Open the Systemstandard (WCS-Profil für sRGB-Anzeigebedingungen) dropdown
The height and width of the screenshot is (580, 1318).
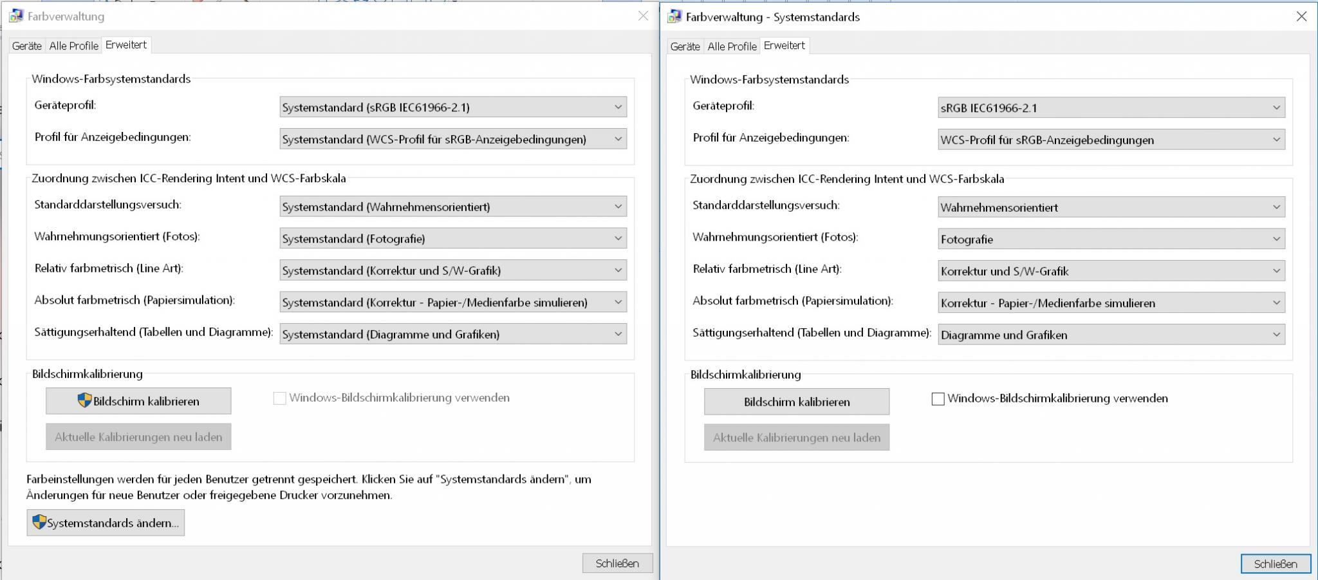453,139
